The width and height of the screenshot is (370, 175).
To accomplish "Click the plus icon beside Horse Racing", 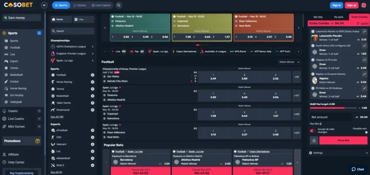I will pyautogui.click(x=92, y=82).
